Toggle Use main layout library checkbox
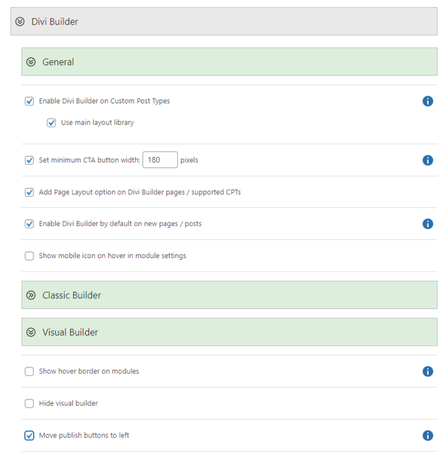 [51, 123]
